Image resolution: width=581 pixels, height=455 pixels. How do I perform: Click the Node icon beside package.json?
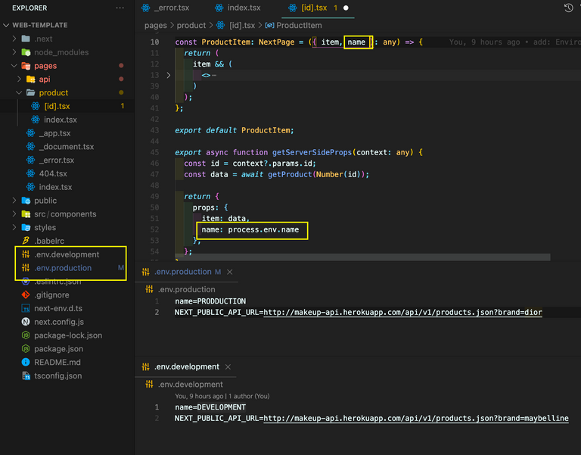pyautogui.click(x=26, y=348)
